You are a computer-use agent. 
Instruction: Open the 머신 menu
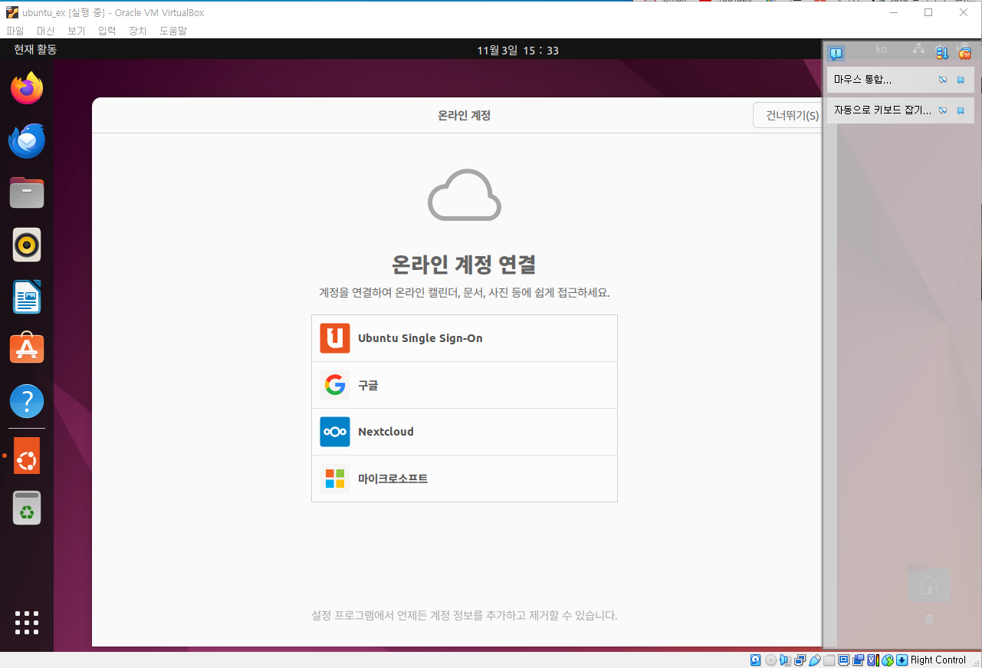point(46,31)
